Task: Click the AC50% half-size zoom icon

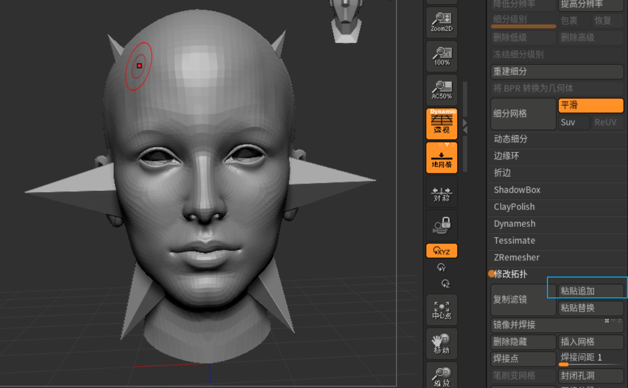Action: pos(442,90)
